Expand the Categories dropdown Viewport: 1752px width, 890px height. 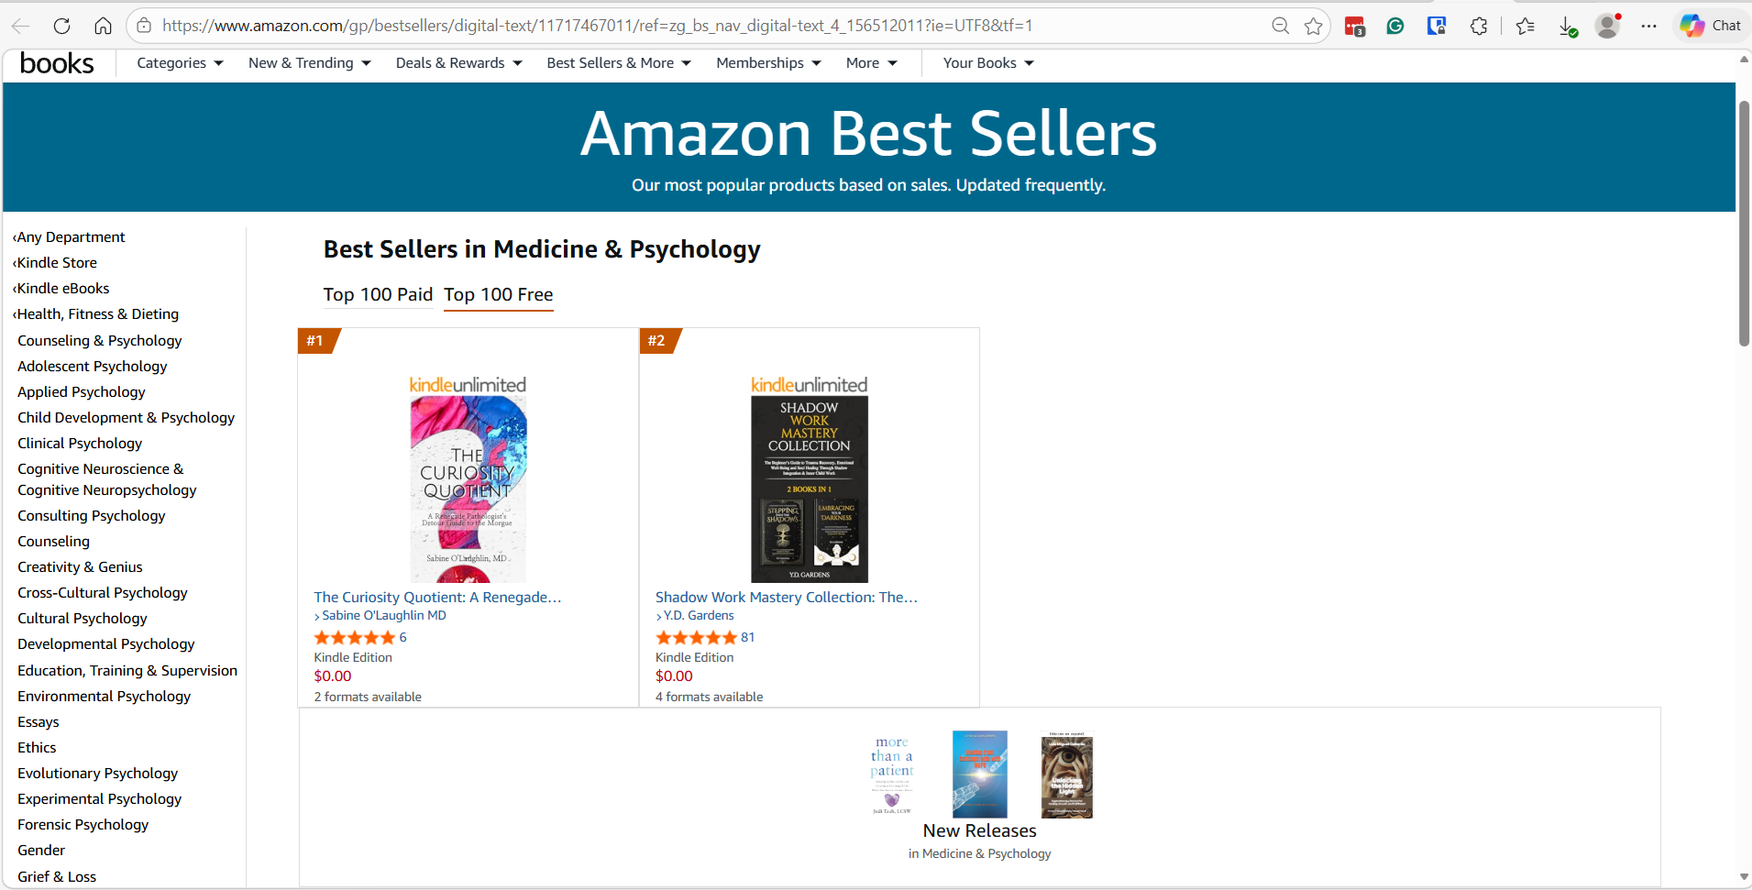coord(180,63)
